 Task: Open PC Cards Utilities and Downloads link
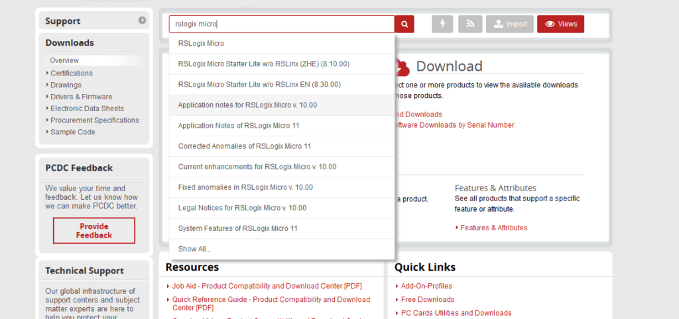(x=456, y=313)
